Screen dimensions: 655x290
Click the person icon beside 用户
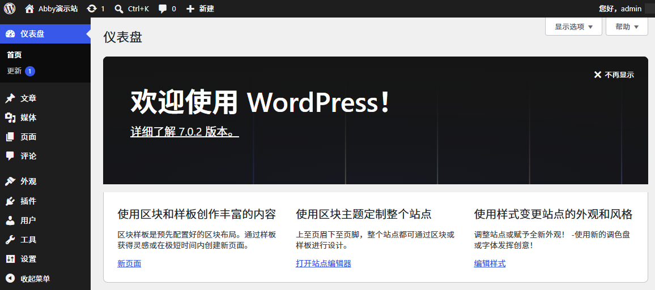pyautogui.click(x=10, y=220)
